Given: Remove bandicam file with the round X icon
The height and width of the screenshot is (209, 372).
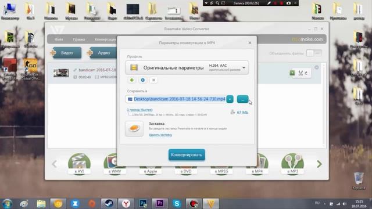Looking at the screenshot, I should coord(316,67).
